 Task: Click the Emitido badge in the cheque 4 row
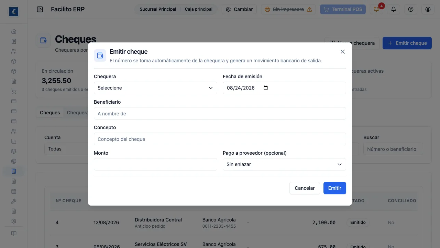(358, 223)
